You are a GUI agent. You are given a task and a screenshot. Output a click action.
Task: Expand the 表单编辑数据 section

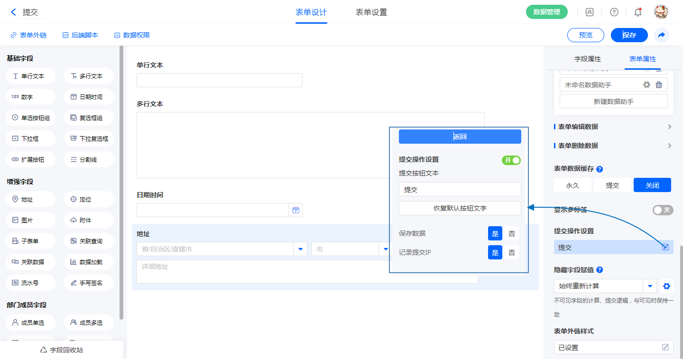[669, 127]
